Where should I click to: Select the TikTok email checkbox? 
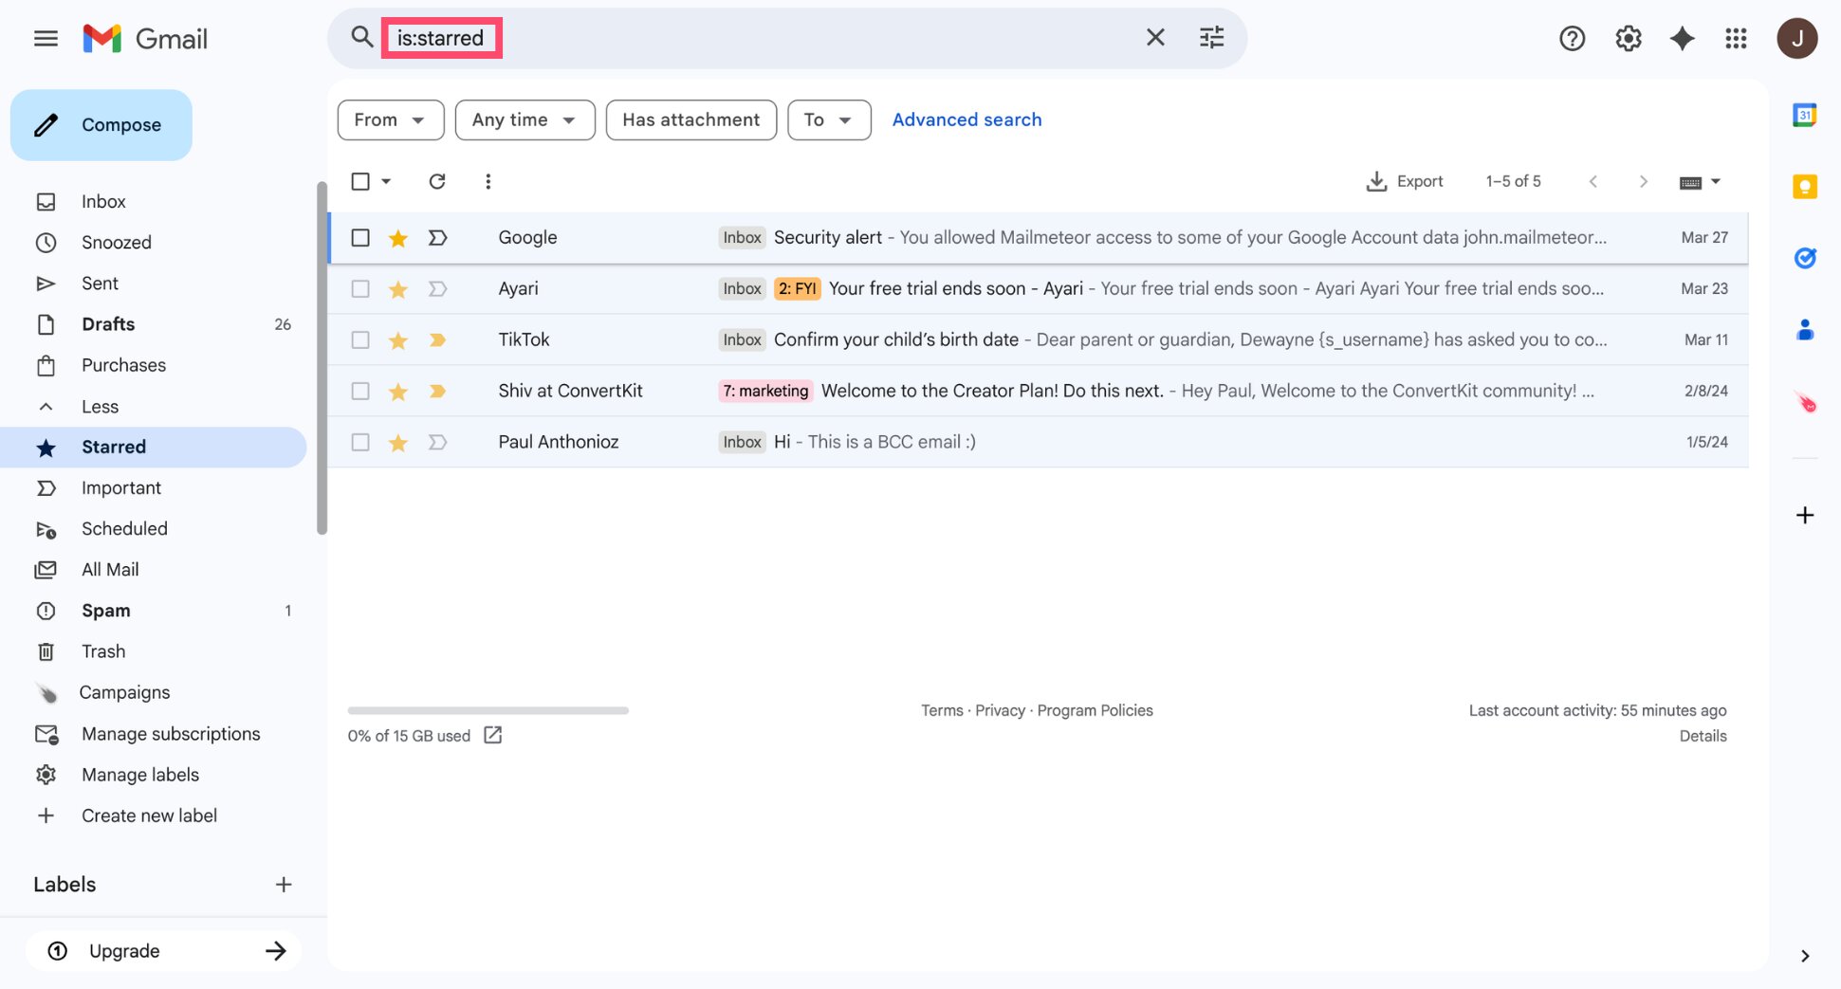pyautogui.click(x=360, y=339)
